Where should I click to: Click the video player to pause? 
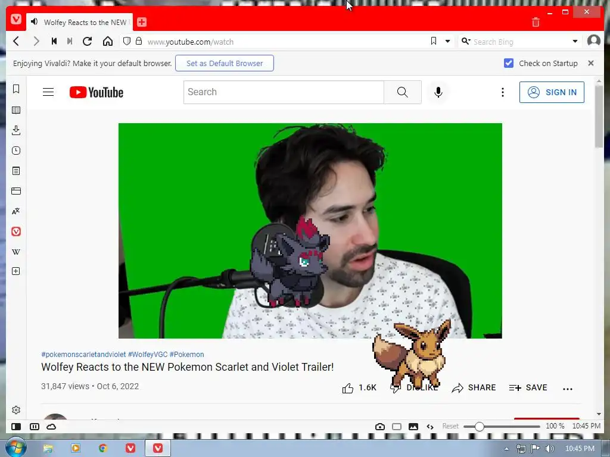pyautogui.click(x=310, y=231)
